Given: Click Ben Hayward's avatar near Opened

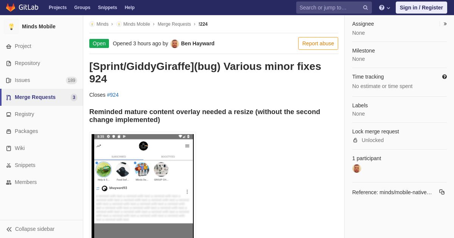Looking at the screenshot, I should 175,43.
